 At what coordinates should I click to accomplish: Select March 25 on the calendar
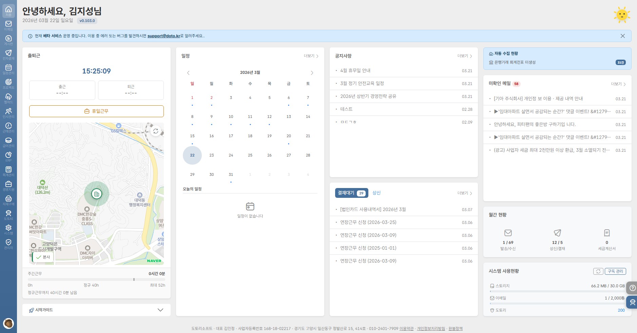(x=250, y=155)
